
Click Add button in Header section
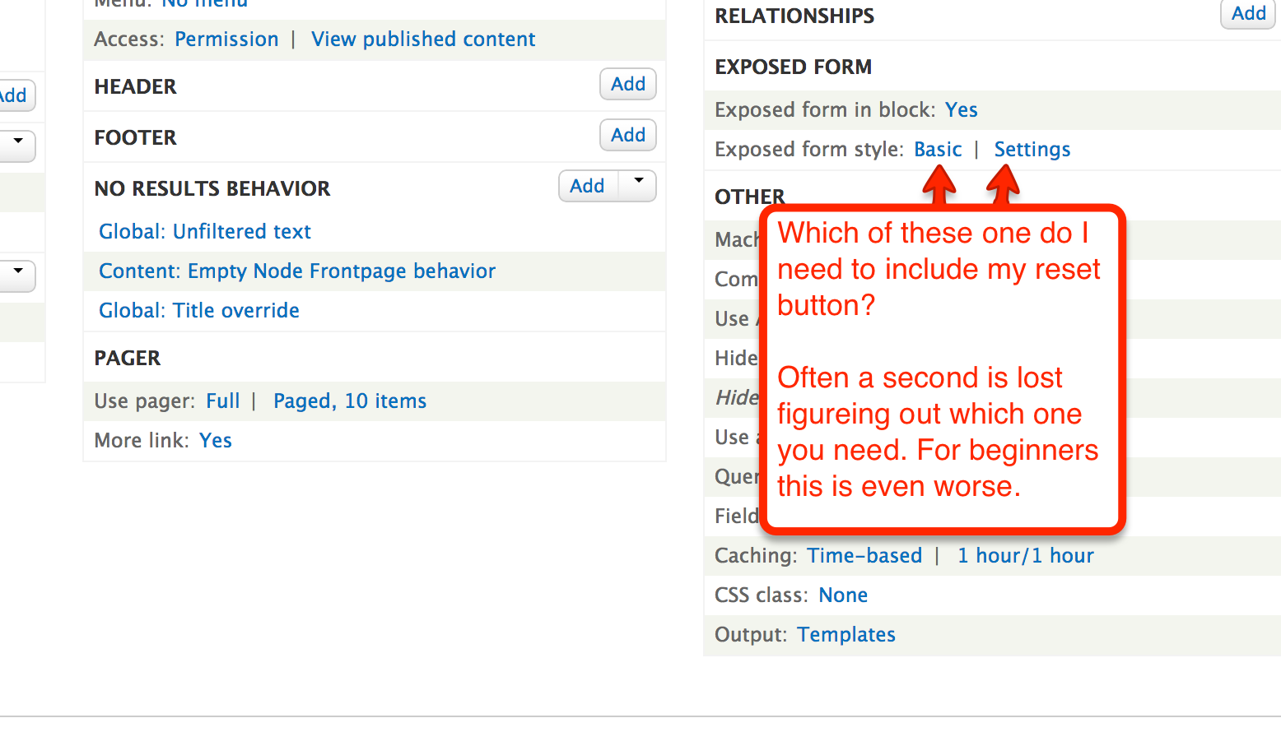(x=628, y=84)
